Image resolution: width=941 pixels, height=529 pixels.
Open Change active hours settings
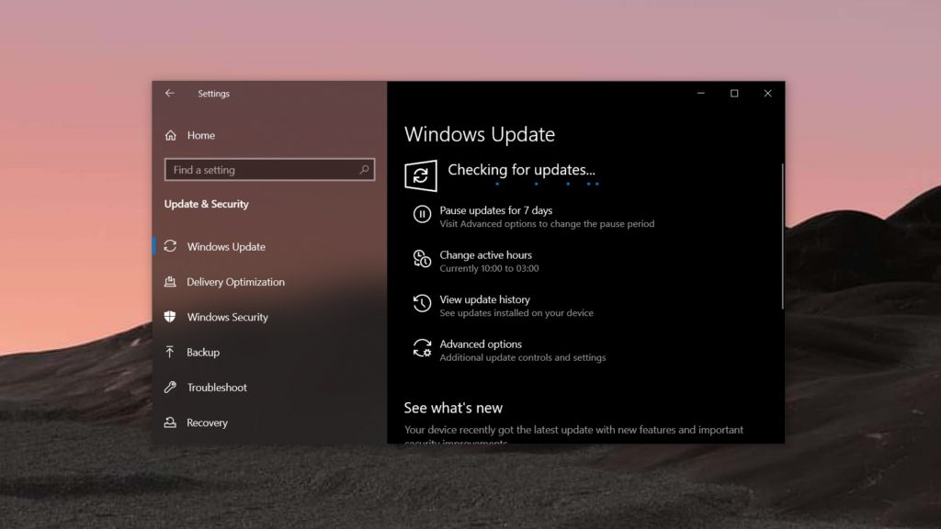click(486, 254)
